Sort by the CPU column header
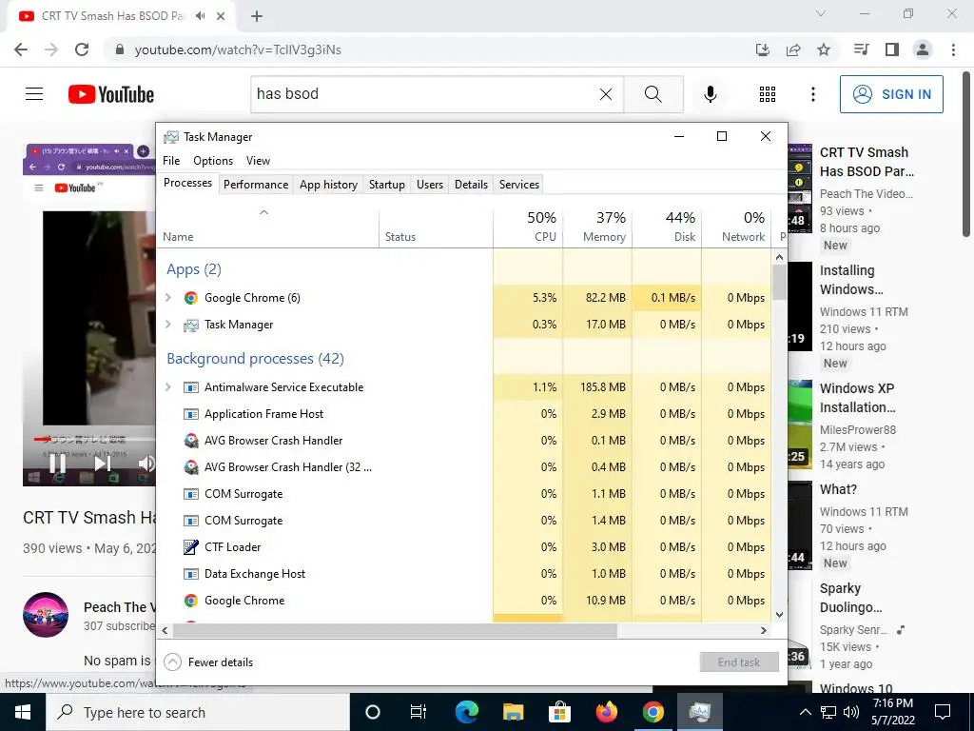Viewport: 974px width, 731px height. [x=529, y=227]
